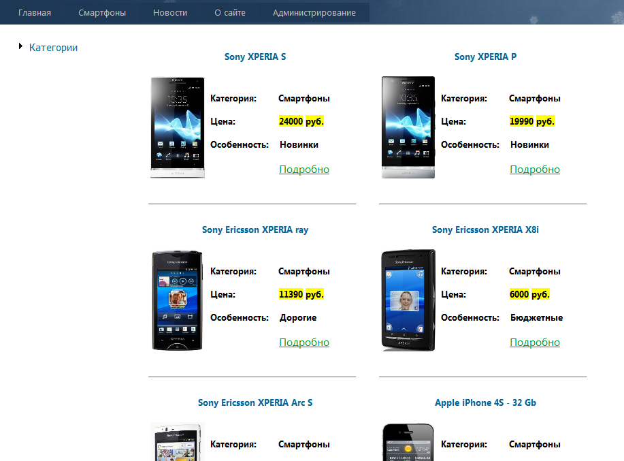The width and height of the screenshot is (624, 461).
Task: Go to the Главная menu item
Action: (35, 13)
